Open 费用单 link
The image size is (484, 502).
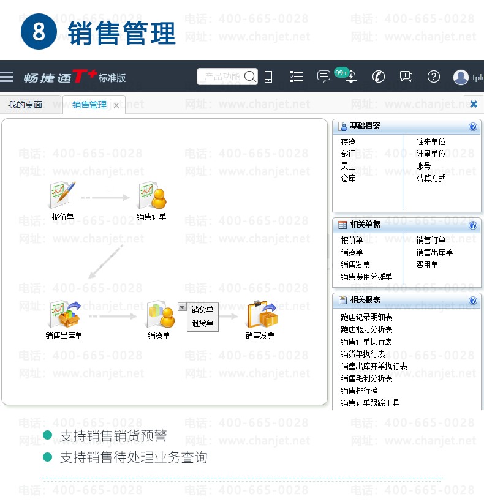click(427, 264)
